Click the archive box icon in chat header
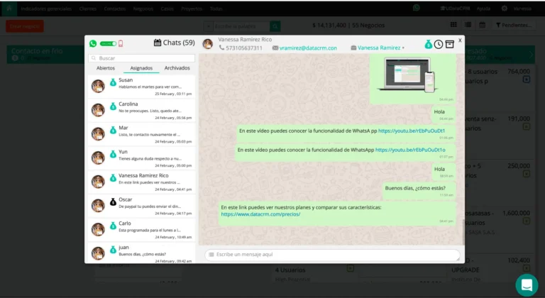The image size is (545, 298). 450,44
